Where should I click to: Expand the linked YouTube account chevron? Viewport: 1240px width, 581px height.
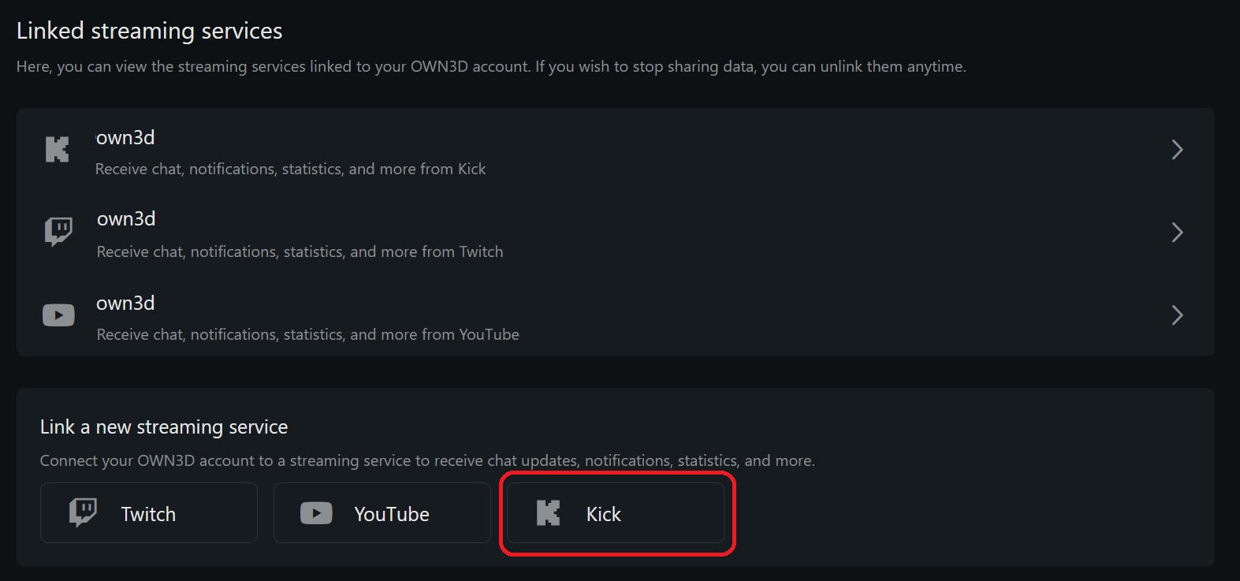(1177, 315)
